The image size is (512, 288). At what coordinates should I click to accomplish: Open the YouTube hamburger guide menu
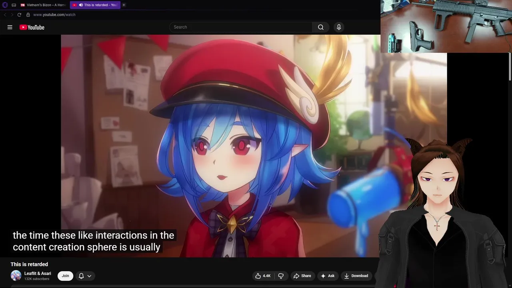[x=10, y=27]
